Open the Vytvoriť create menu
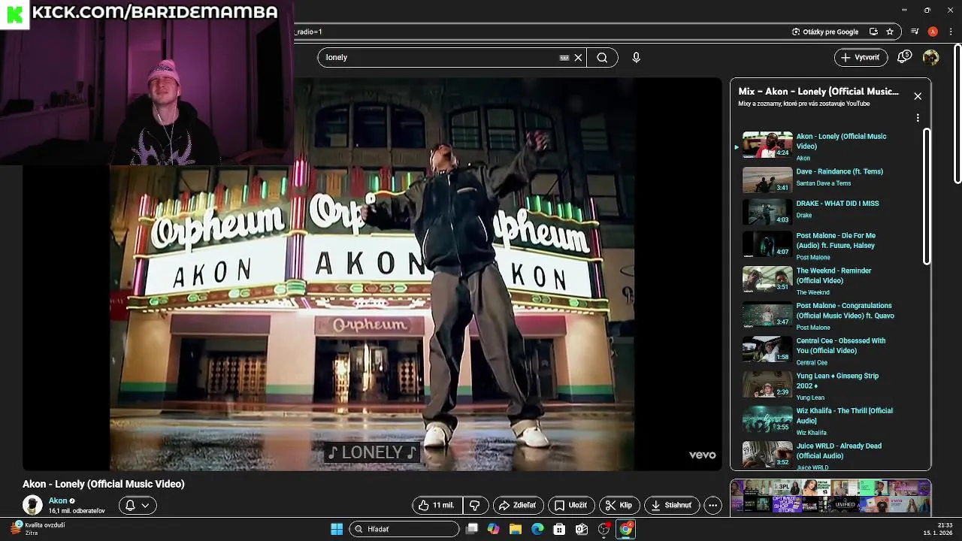Image resolution: width=962 pixels, height=541 pixels. tap(861, 57)
